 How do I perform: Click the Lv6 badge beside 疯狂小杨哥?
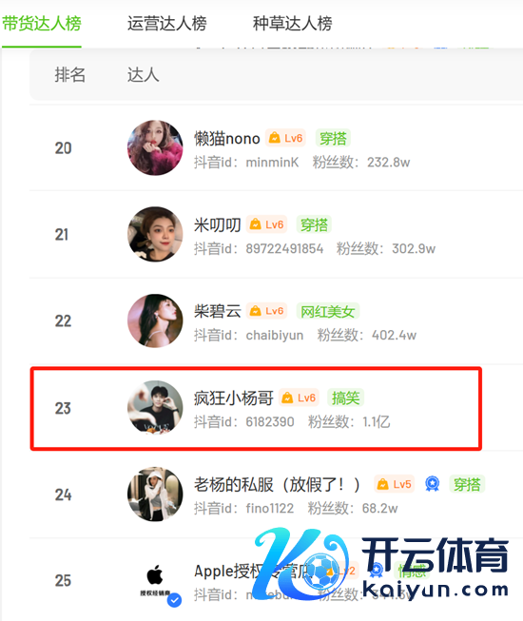299,398
